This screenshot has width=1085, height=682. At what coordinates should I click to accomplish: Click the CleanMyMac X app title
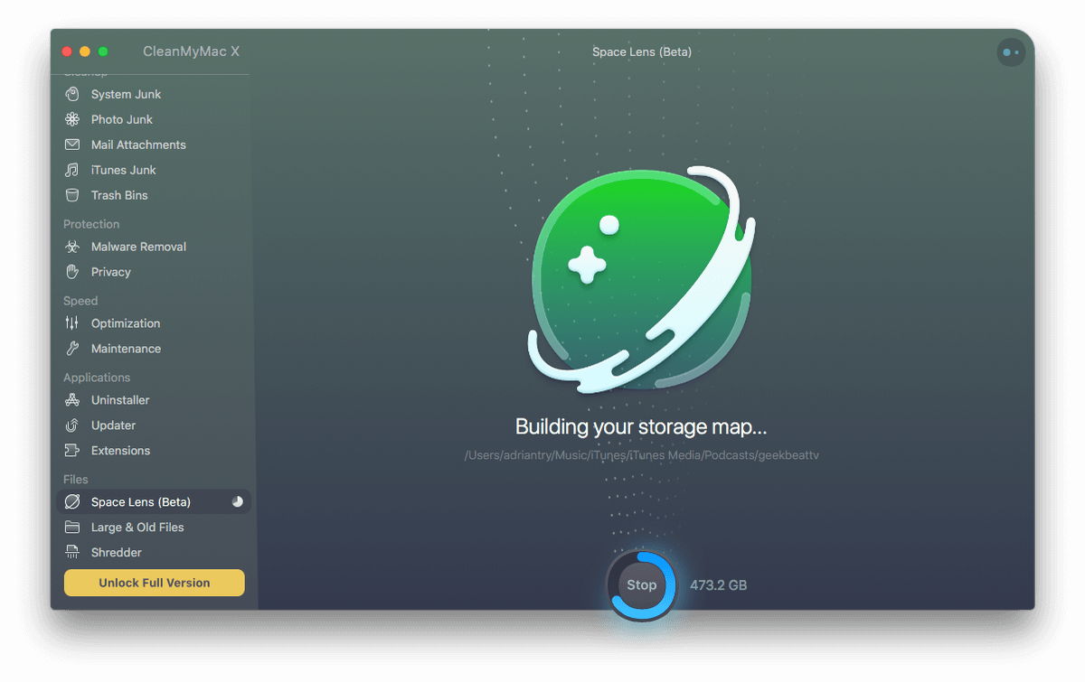click(x=191, y=51)
